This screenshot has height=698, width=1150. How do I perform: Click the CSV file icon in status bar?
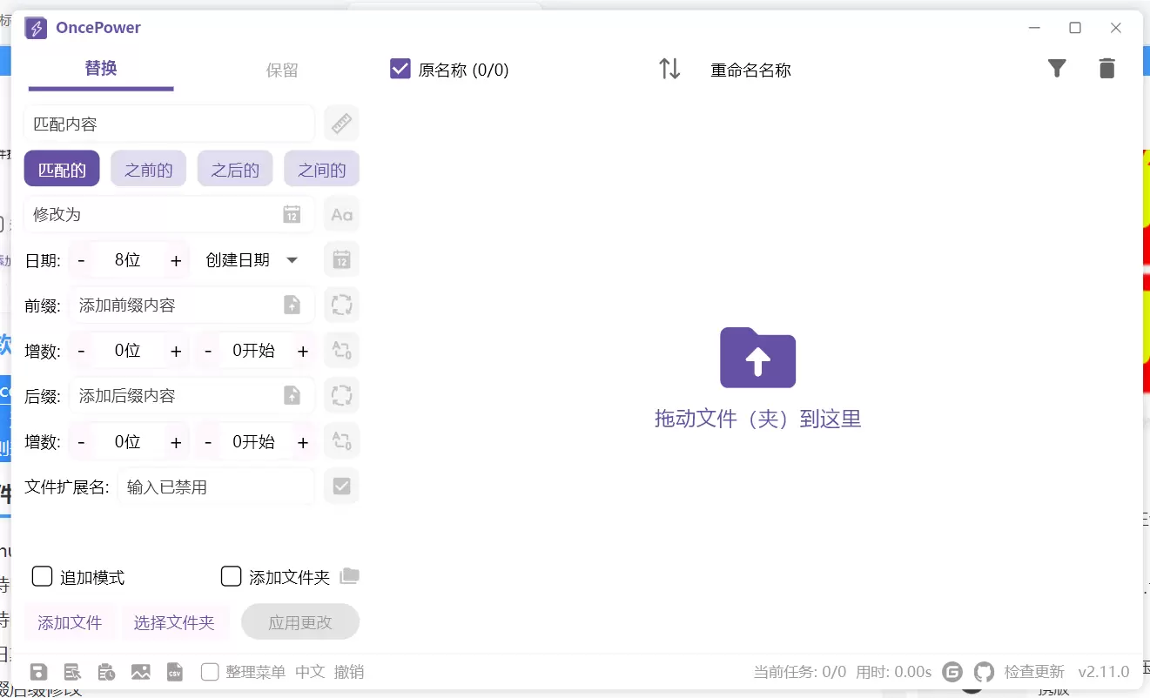175,672
